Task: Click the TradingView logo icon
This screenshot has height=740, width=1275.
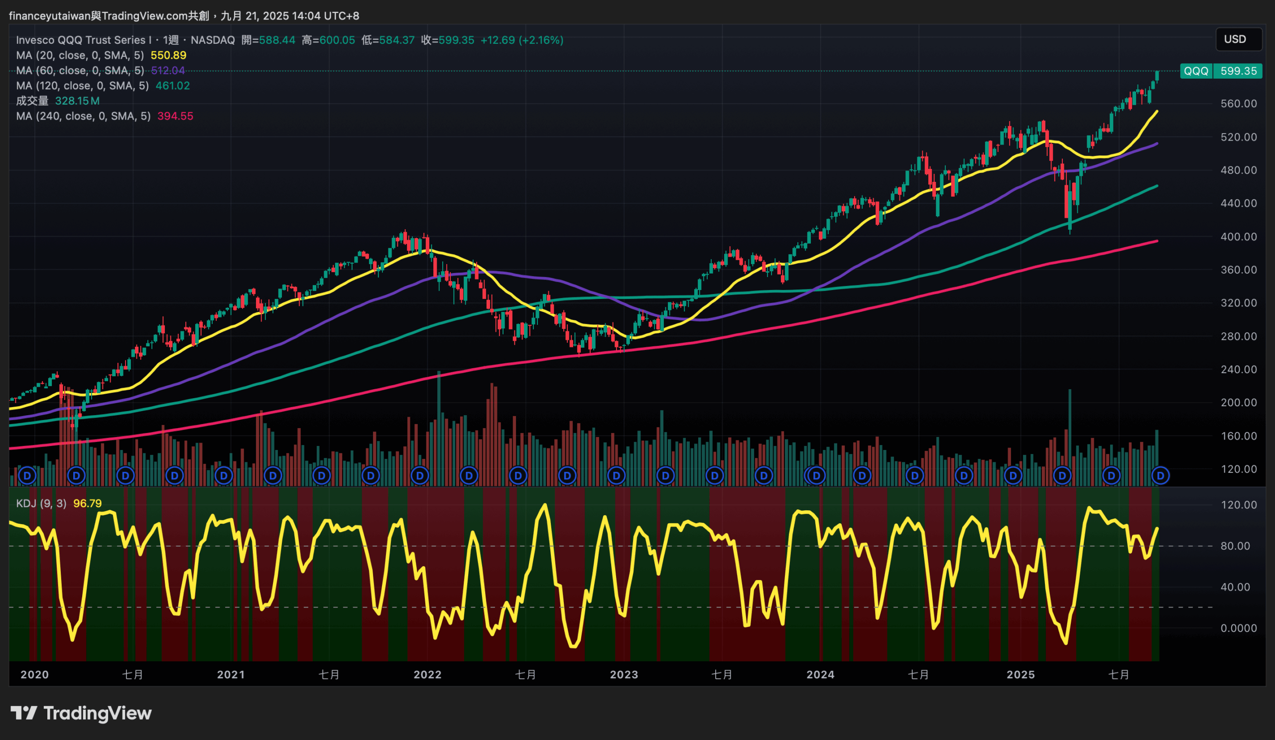Action: 23,713
